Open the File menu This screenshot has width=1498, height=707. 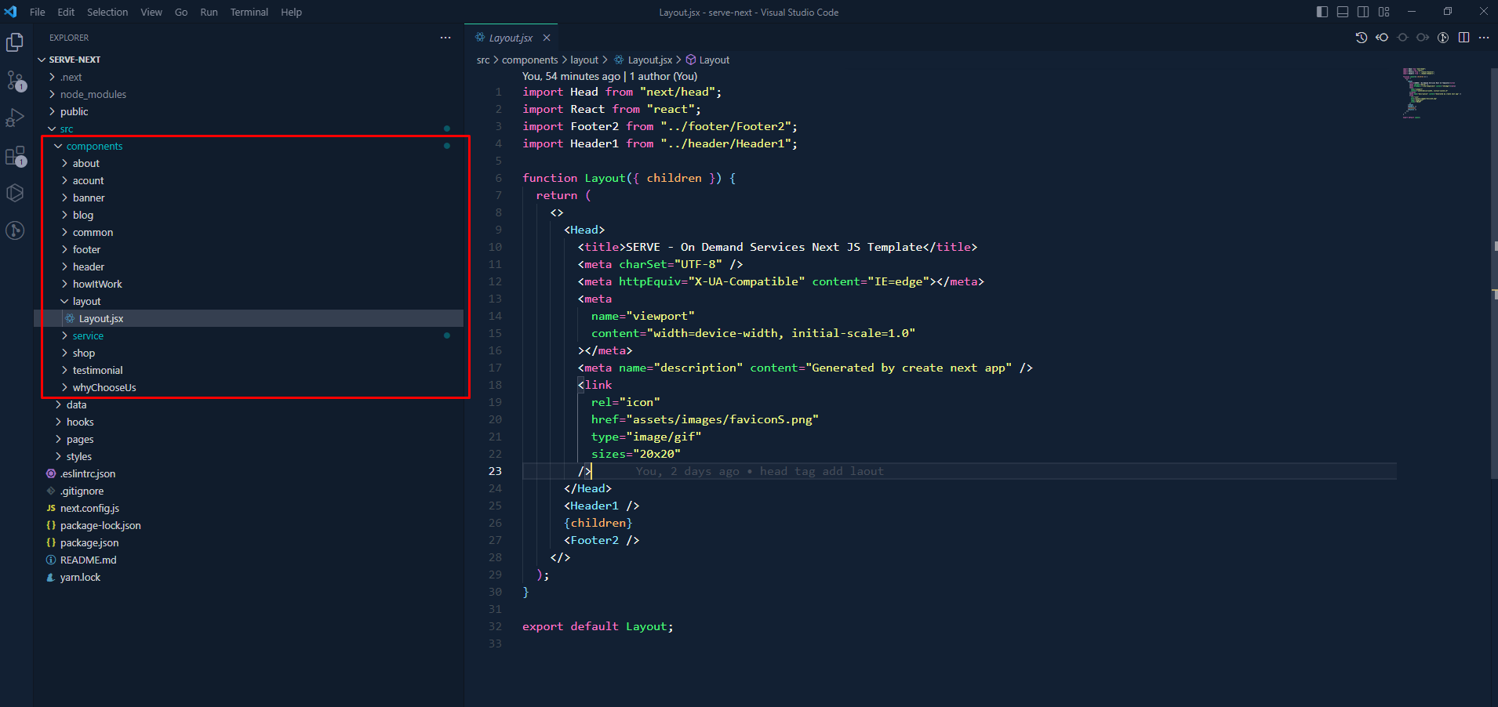[38, 12]
